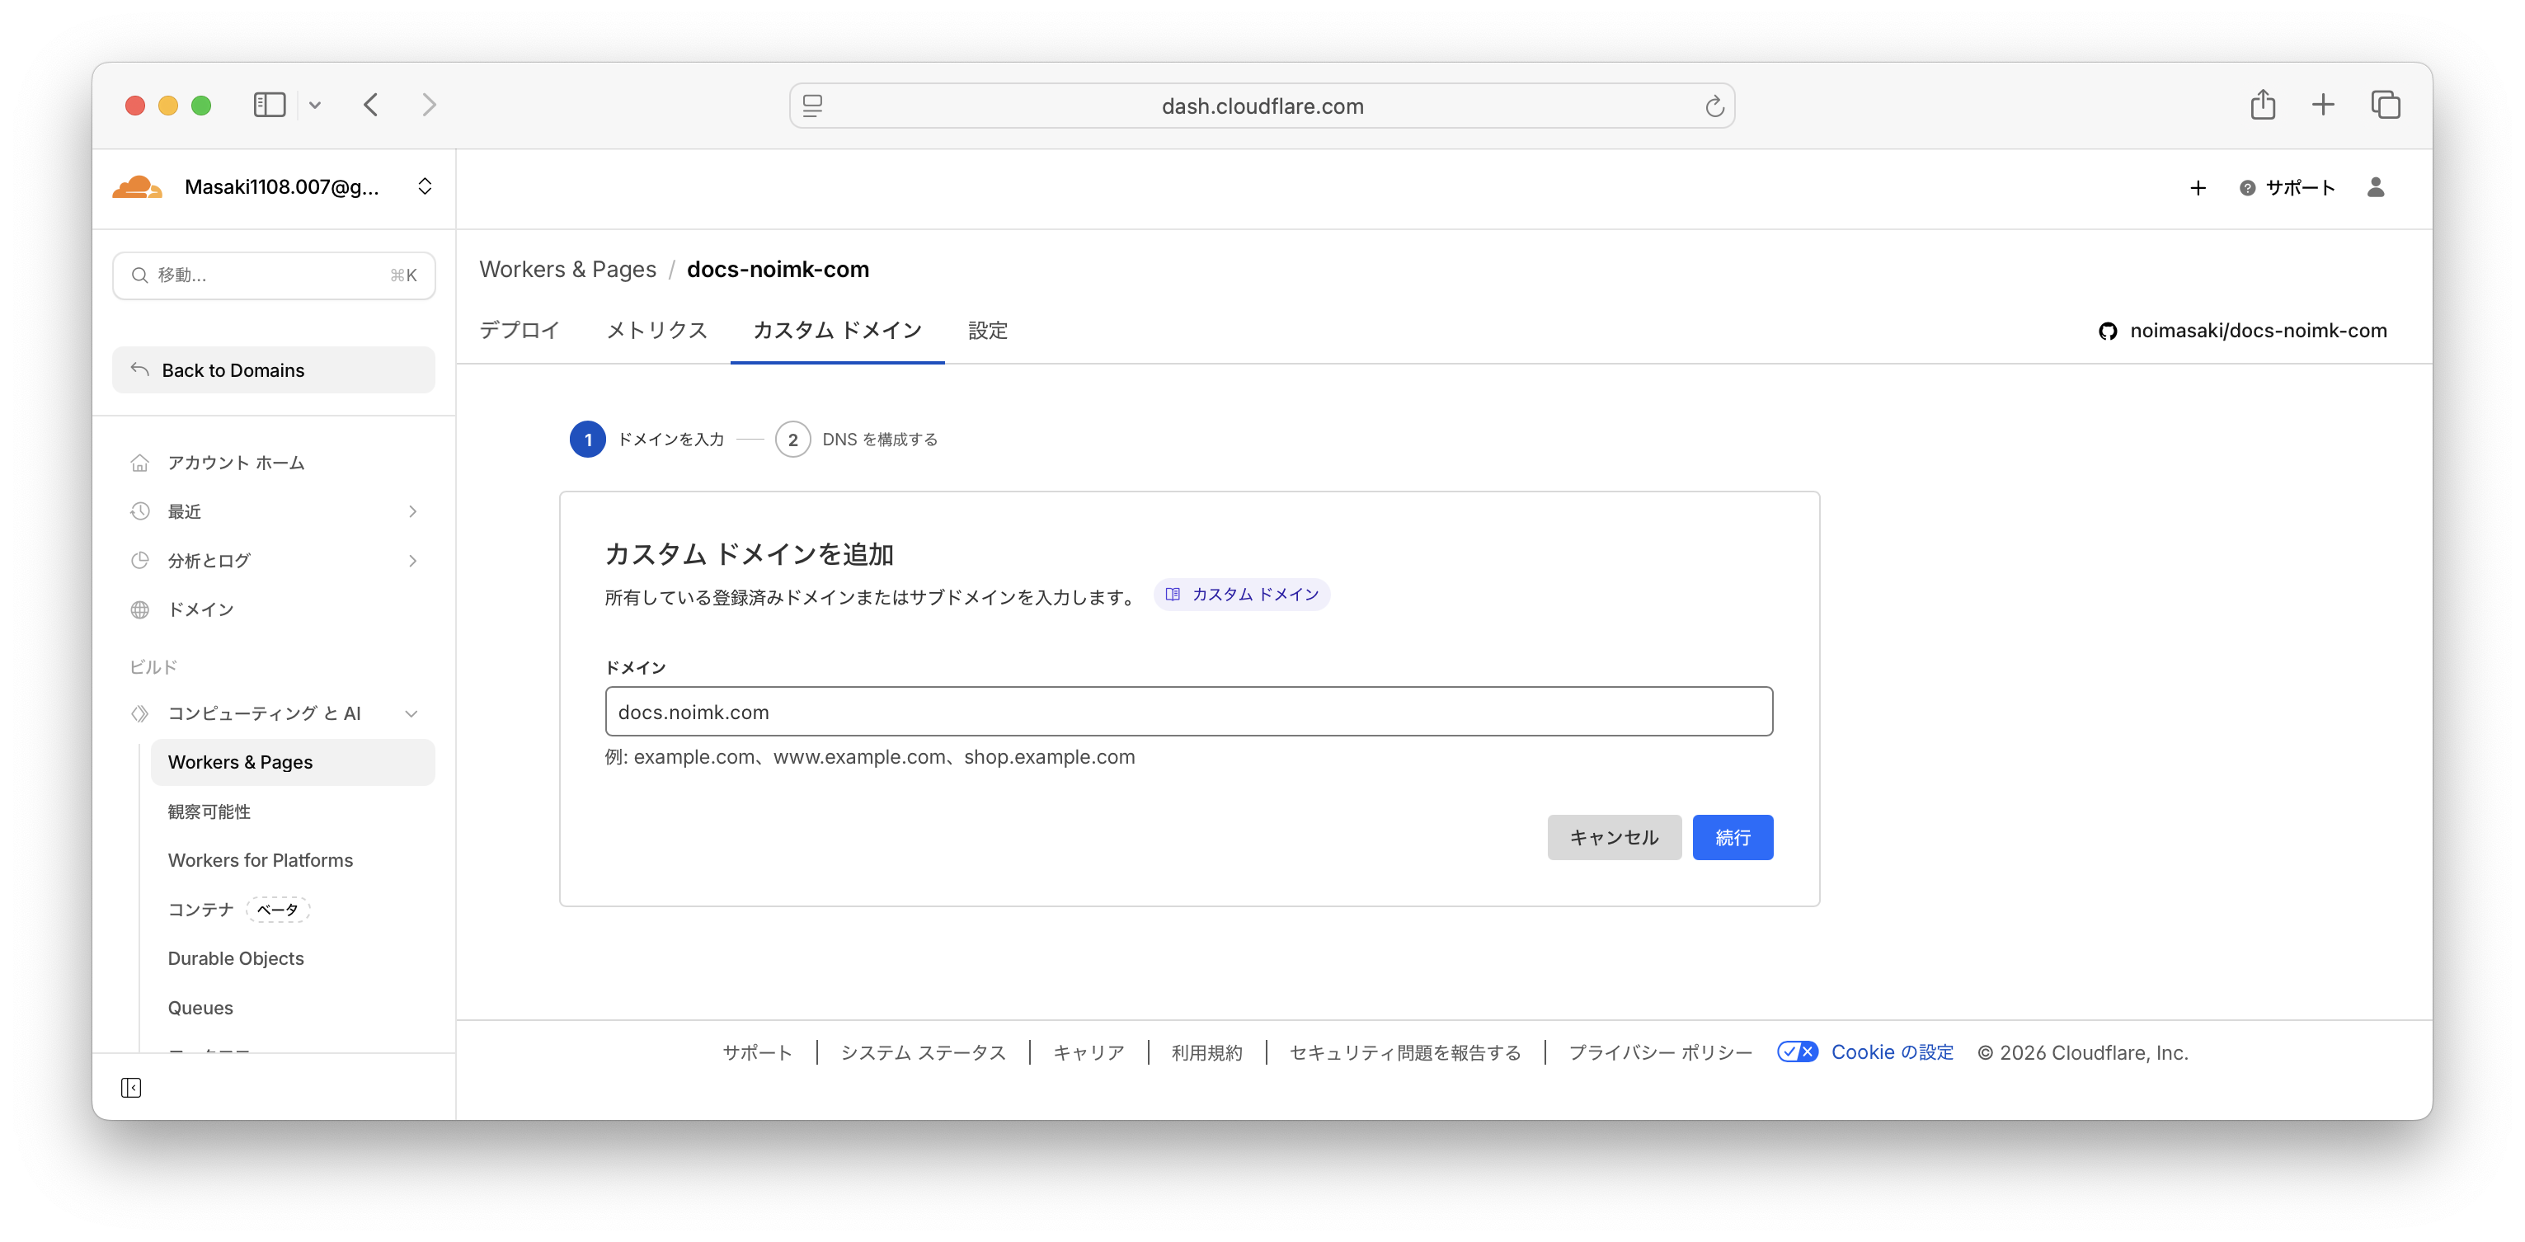Click the home icon beside アカウント ホーム
This screenshot has height=1242, width=2525.
[139, 462]
